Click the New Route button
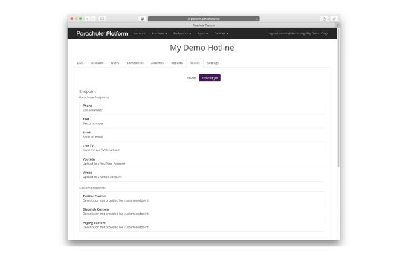Image resolution: width=411 pixels, height=271 pixels. (210, 78)
